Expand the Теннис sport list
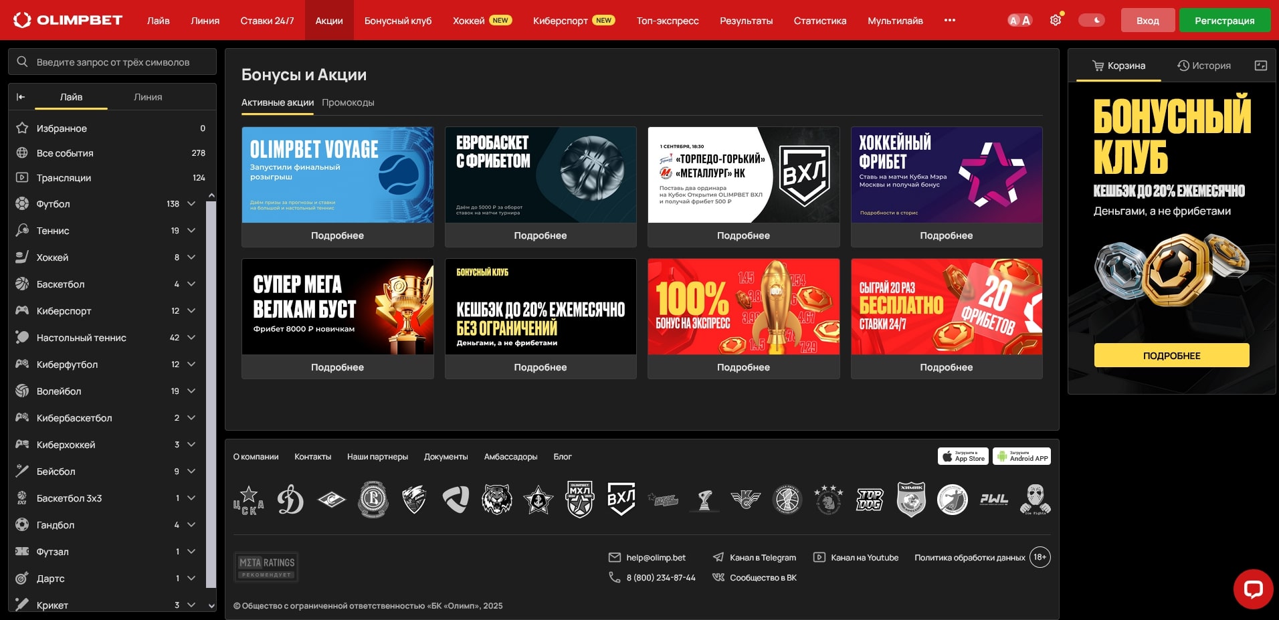Image resolution: width=1279 pixels, height=620 pixels. click(191, 231)
